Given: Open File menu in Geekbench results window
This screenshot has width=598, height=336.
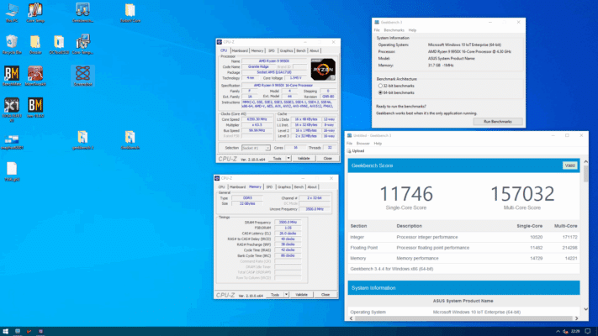Looking at the screenshot, I should 349,144.
